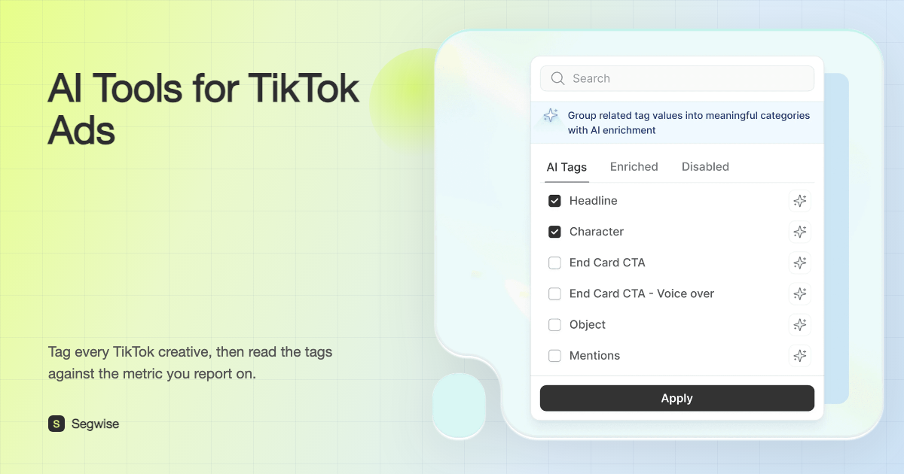The width and height of the screenshot is (904, 474).
Task: Check the End Card CTA checkbox
Action: click(x=554, y=263)
